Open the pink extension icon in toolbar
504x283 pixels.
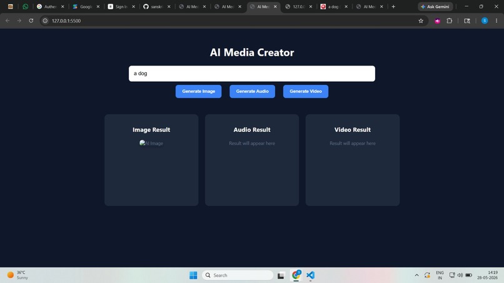tap(438, 21)
